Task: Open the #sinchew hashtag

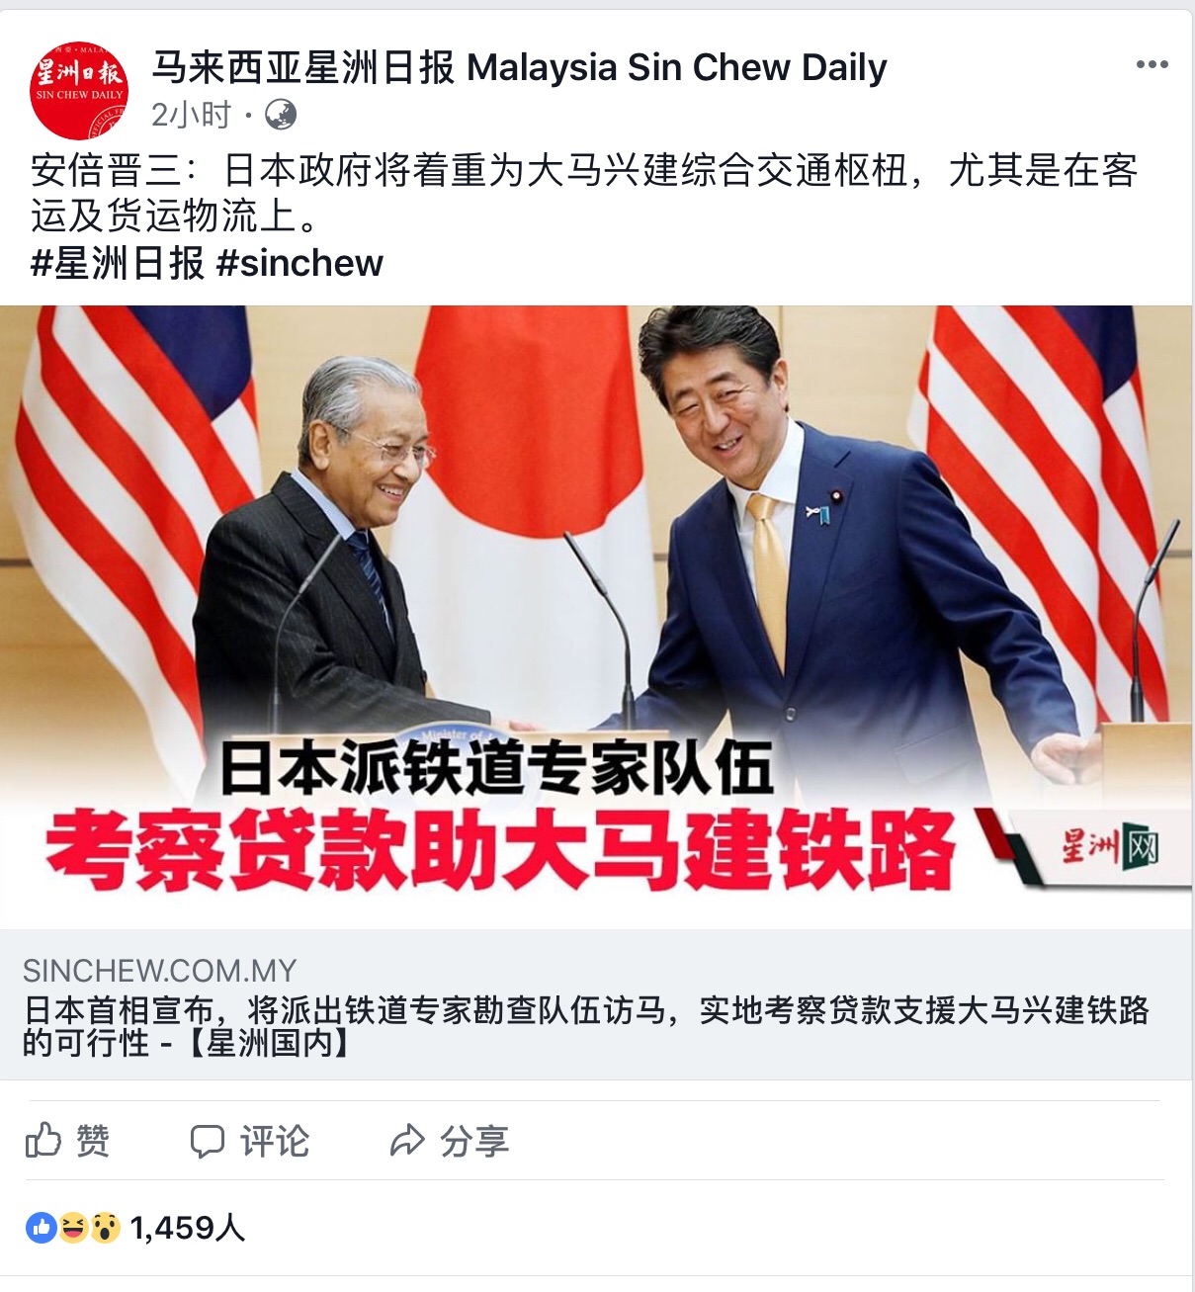Action: pos(299,263)
